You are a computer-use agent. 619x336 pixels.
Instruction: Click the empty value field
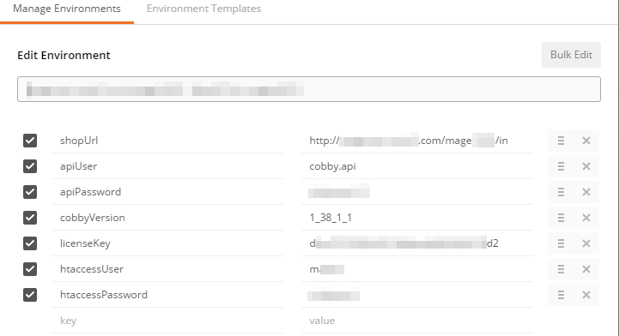[x=417, y=321]
